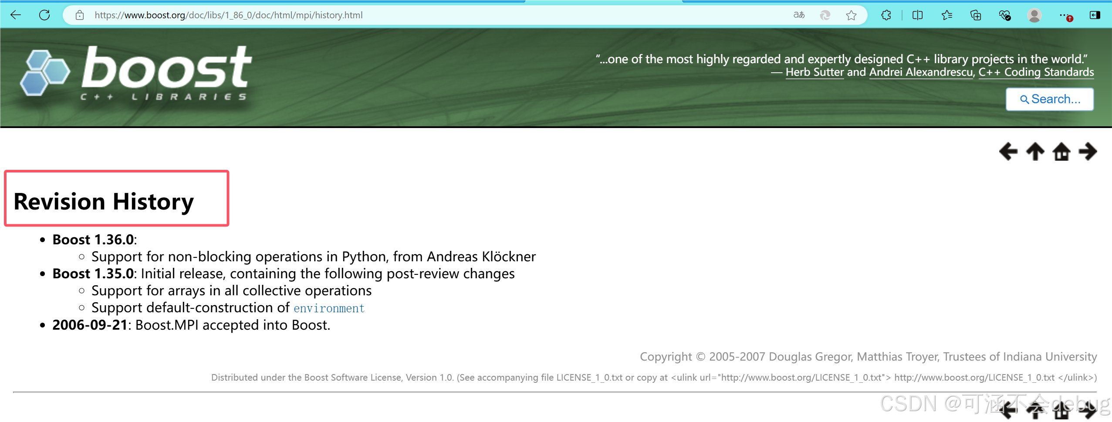Click the Copyright 2005-2007 Douglas Gregor line
This screenshot has height=422, width=1112.
pos(868,357)
